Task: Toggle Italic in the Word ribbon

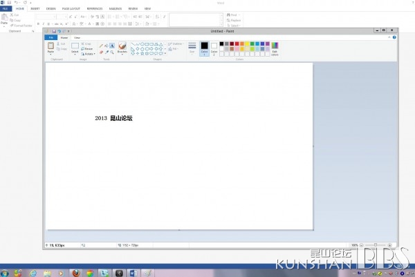Action: 44,23
